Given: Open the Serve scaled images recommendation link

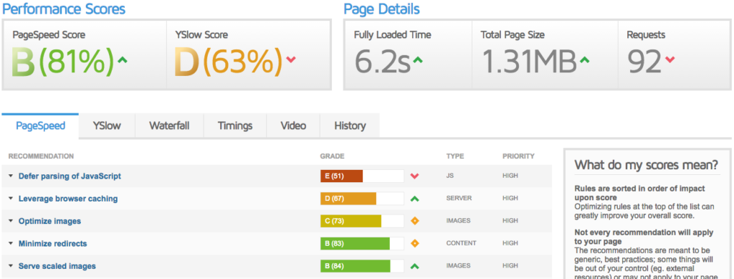Looking at the screenshot, I should [57, 266].
